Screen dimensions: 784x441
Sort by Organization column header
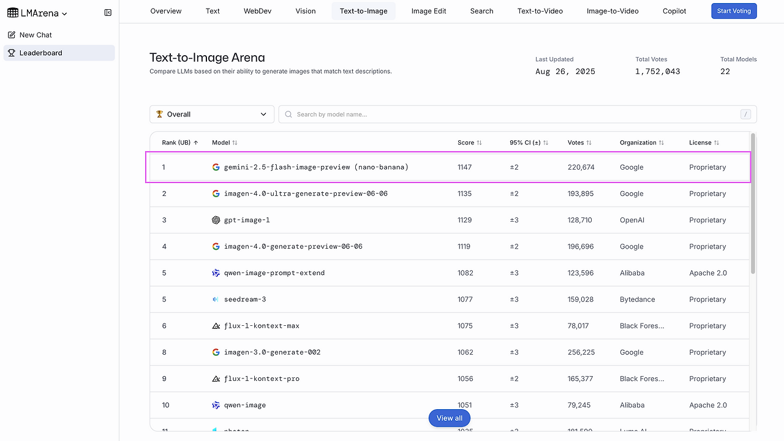coord(642,143)
